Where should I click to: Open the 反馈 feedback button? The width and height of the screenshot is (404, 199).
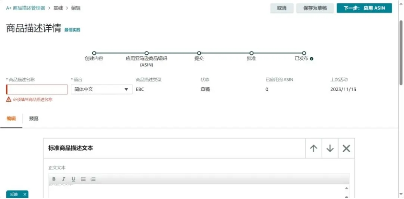[14, 194]
